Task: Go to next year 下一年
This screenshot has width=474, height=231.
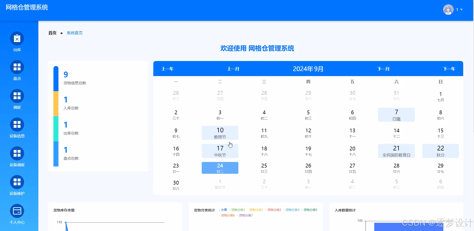Action: (449, 69)
